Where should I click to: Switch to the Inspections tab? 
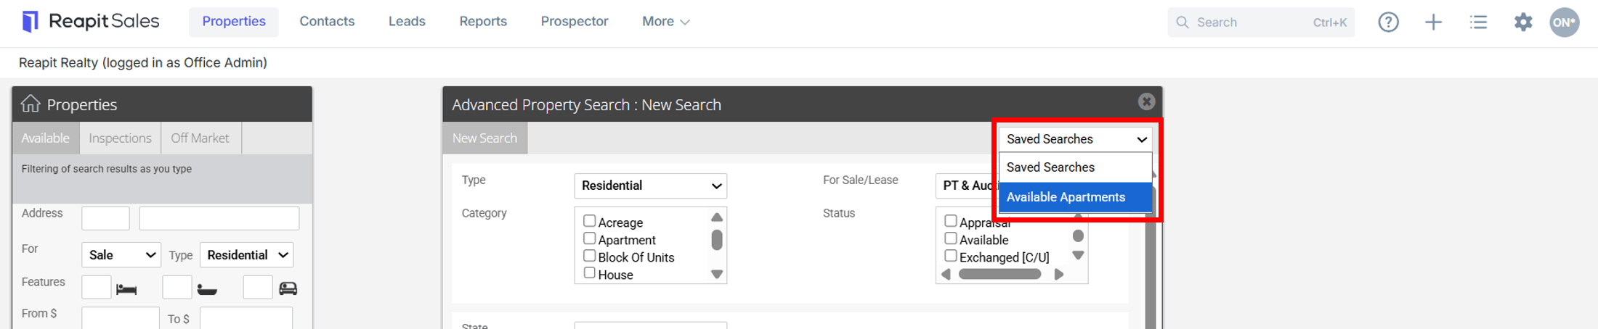tap(120, 138)
